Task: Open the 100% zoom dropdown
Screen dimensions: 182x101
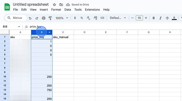Action: [62, 18]
